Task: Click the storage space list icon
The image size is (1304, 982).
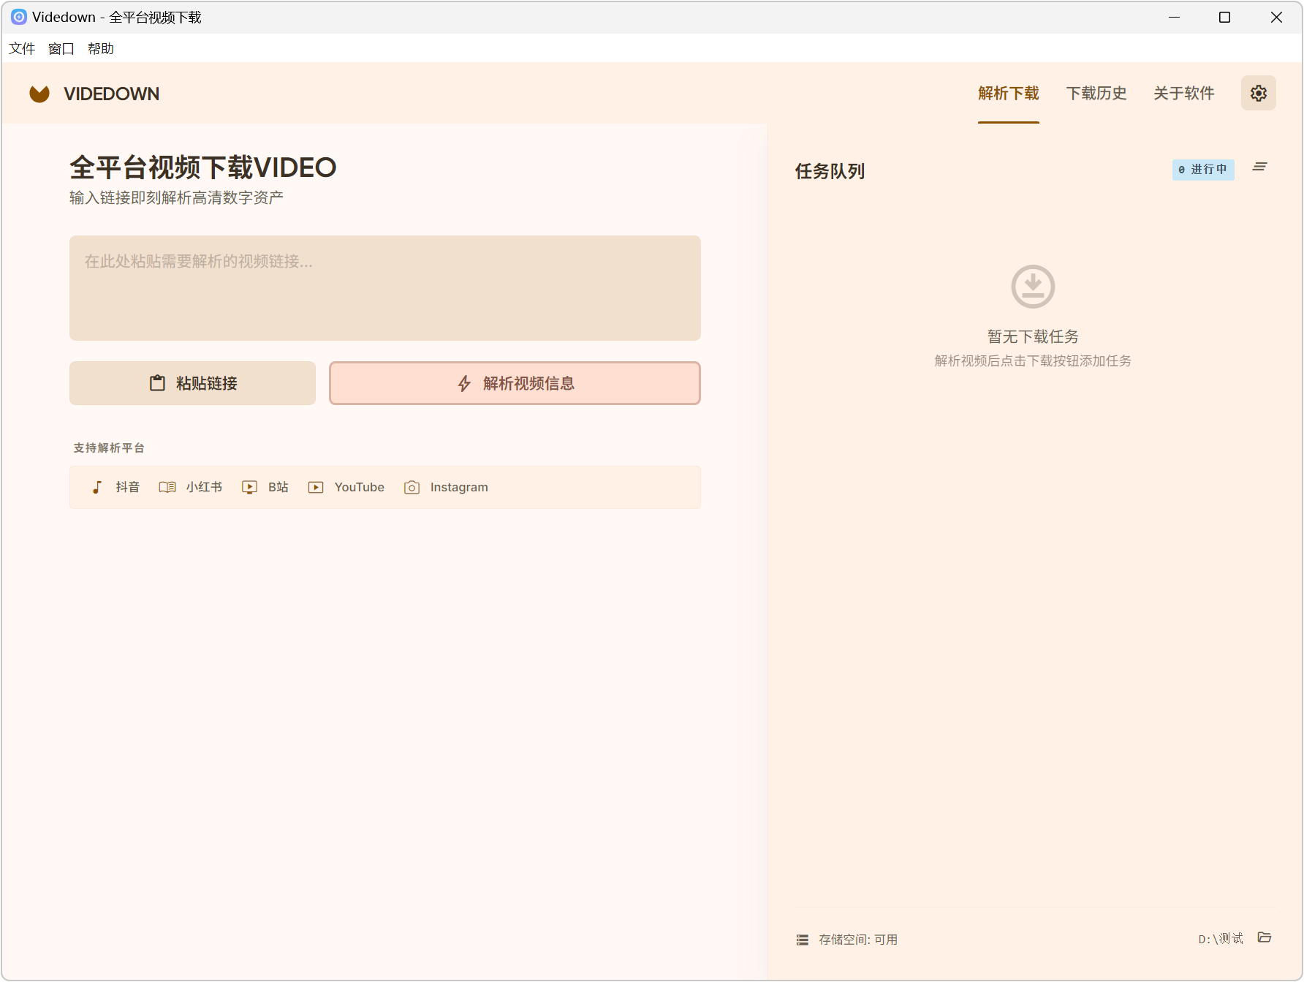Action: tap(803, 940)
